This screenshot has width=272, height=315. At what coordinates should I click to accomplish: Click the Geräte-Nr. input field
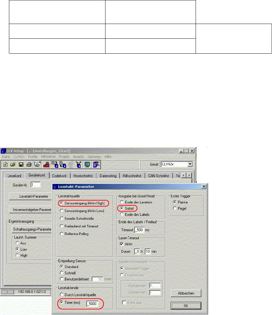35,185
